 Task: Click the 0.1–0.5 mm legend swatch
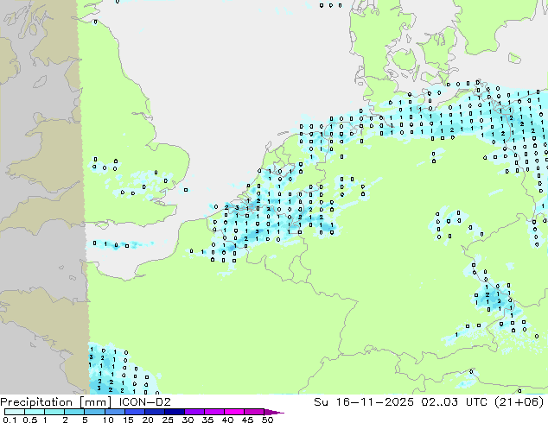15,412
